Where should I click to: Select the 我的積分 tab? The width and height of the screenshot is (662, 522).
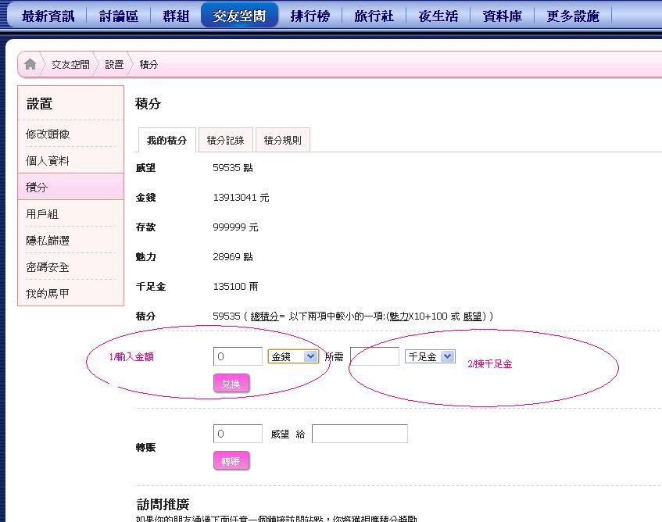pos(166,140)
